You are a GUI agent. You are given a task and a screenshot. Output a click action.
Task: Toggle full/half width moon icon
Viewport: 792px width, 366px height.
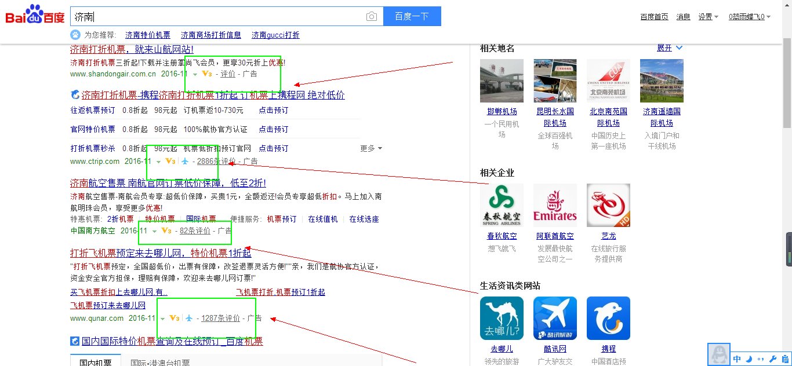tap(749, 358)
